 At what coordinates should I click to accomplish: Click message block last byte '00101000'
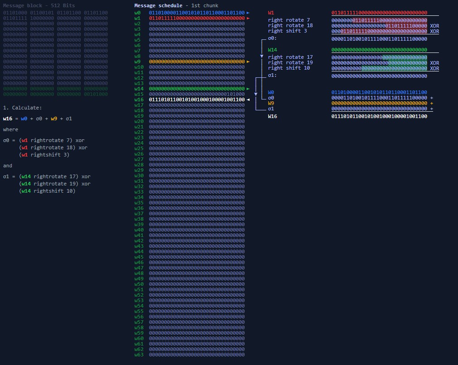(x=96, y=94)
